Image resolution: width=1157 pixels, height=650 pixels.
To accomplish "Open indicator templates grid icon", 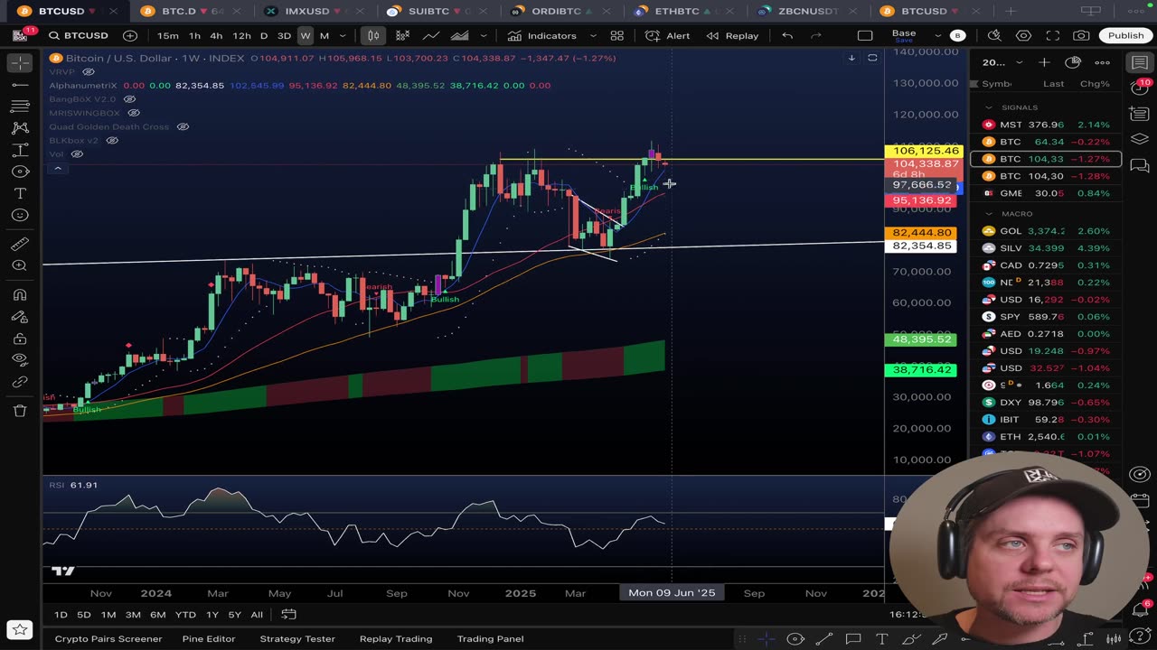I will tap(616, 35).
